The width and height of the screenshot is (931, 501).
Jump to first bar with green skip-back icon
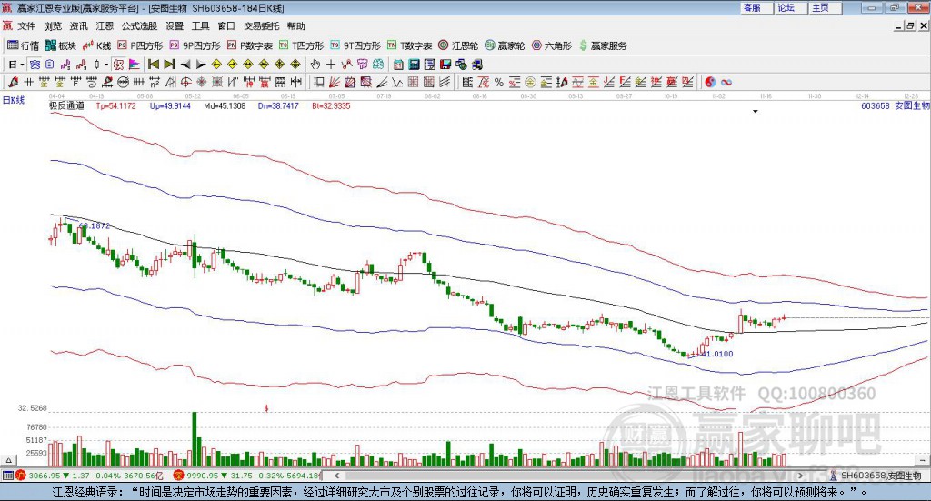154,65
